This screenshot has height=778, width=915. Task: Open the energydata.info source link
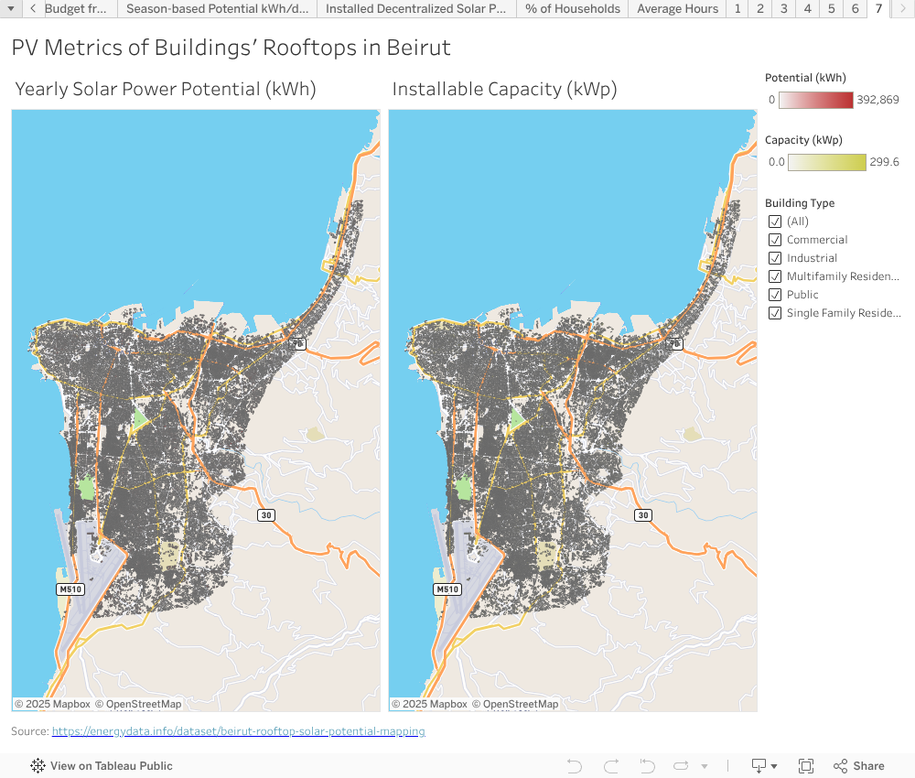tap(238, 731)
